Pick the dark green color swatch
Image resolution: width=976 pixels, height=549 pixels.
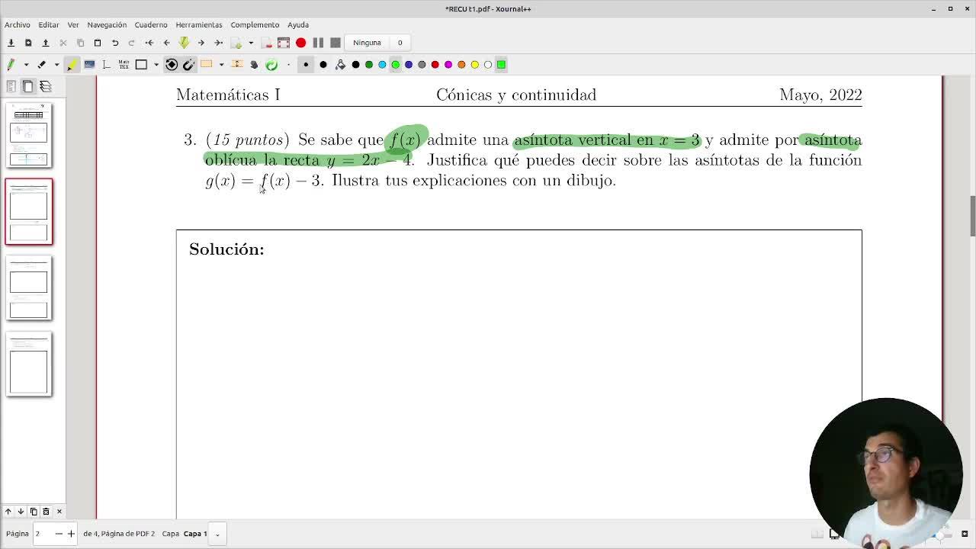[x=369, y=65]
